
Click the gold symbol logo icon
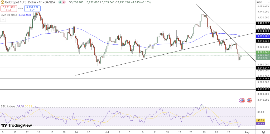click(x=2, y=2)
